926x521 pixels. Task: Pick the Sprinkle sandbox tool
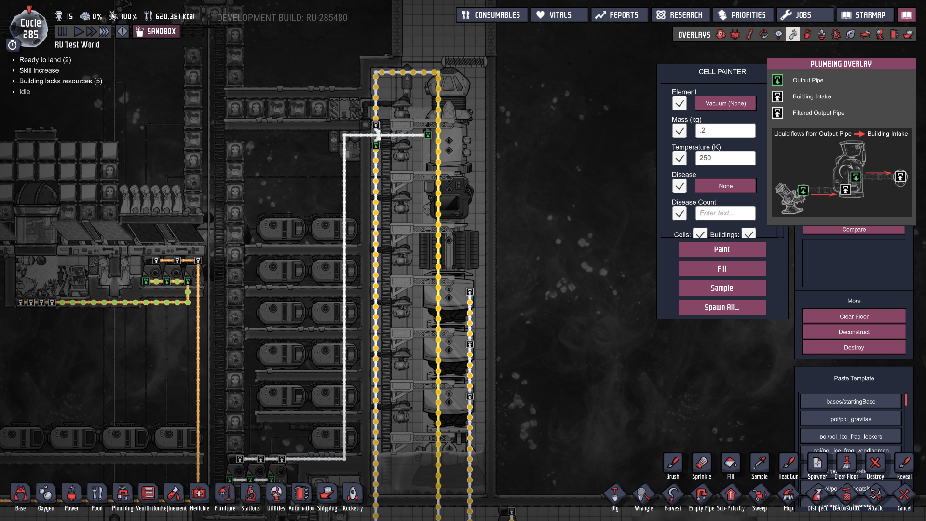click(701, 464)
